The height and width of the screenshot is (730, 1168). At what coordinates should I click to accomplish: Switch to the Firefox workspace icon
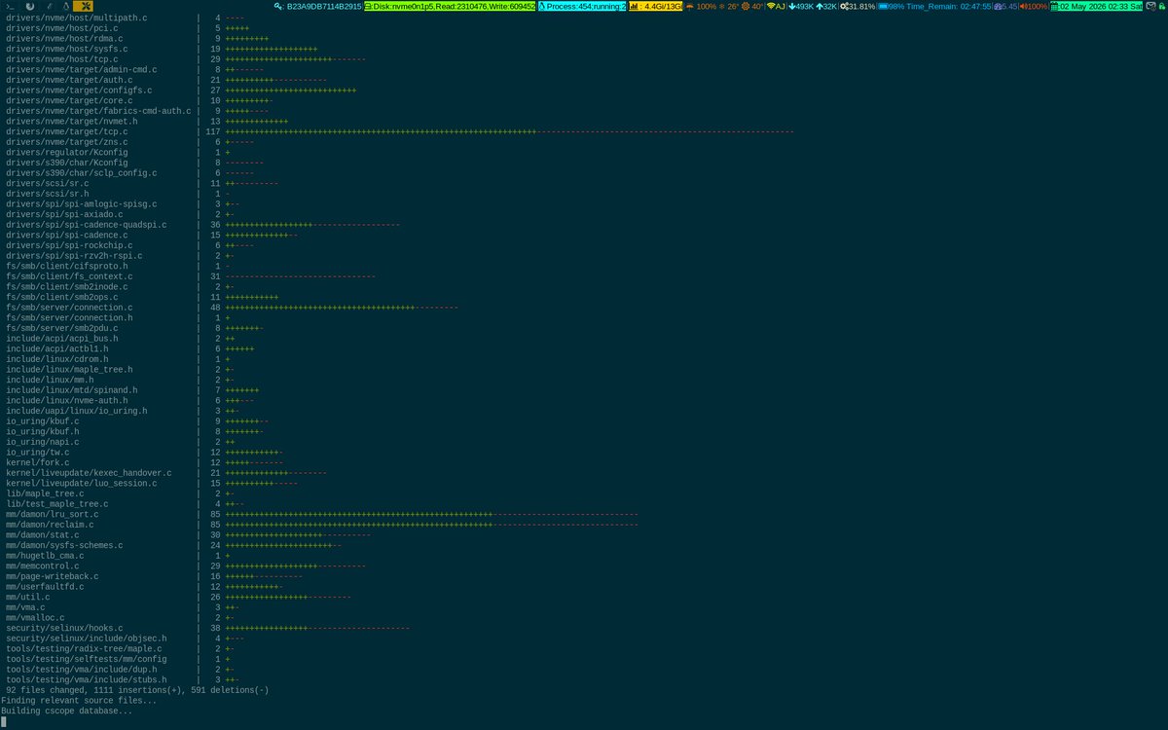tap(29, 6)
